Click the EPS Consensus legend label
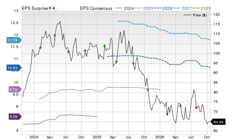232x139 pixels. [96, 8]
